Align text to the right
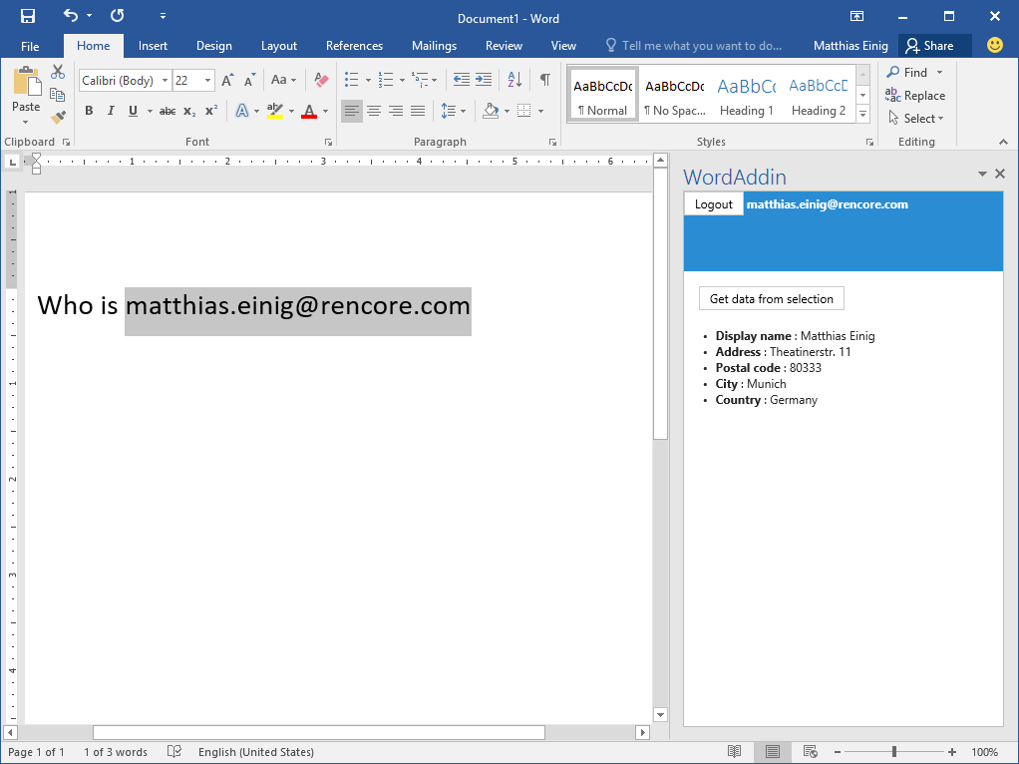This screenshot has height=764, width=1019. click(x=396, y=111)
